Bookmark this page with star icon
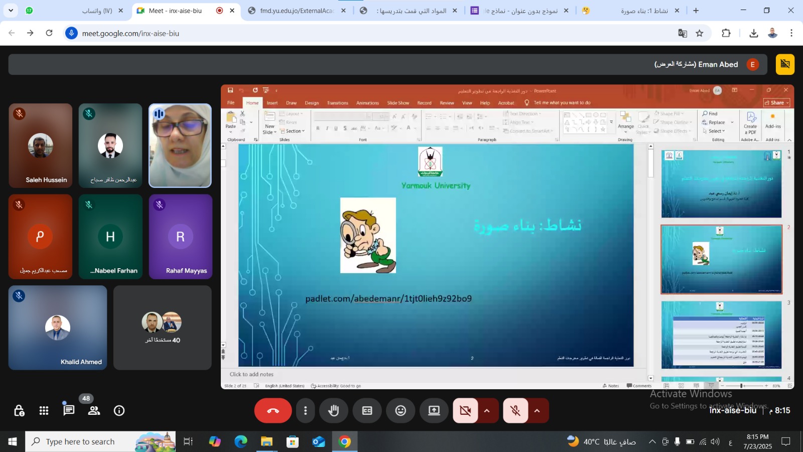Image resolution: width=803 pixels, height=452 pixels. (x=700, y=33)
